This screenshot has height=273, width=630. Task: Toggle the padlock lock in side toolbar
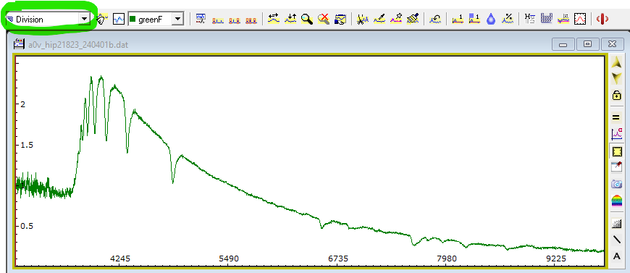[x=616, y=96]
